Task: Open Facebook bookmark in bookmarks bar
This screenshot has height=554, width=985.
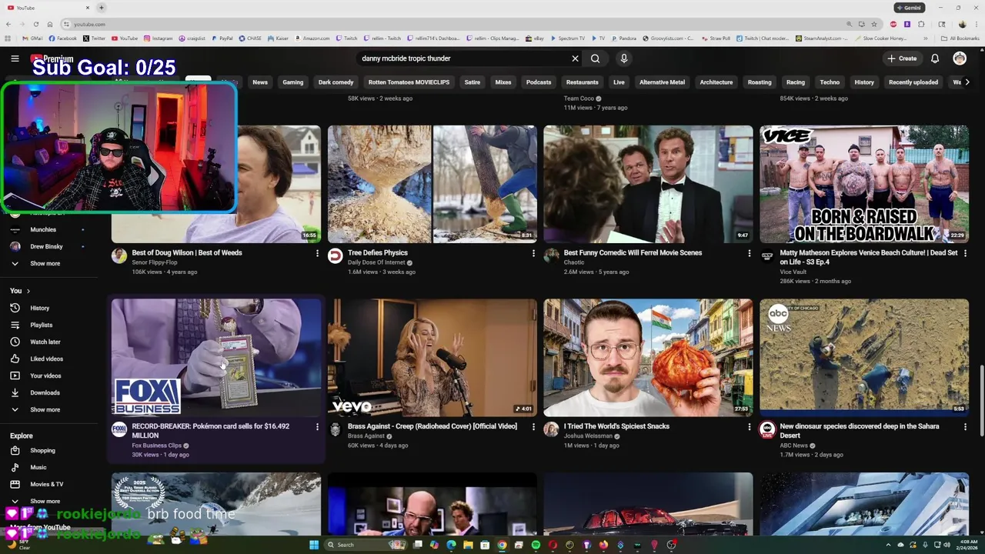Action: point(63,38)
